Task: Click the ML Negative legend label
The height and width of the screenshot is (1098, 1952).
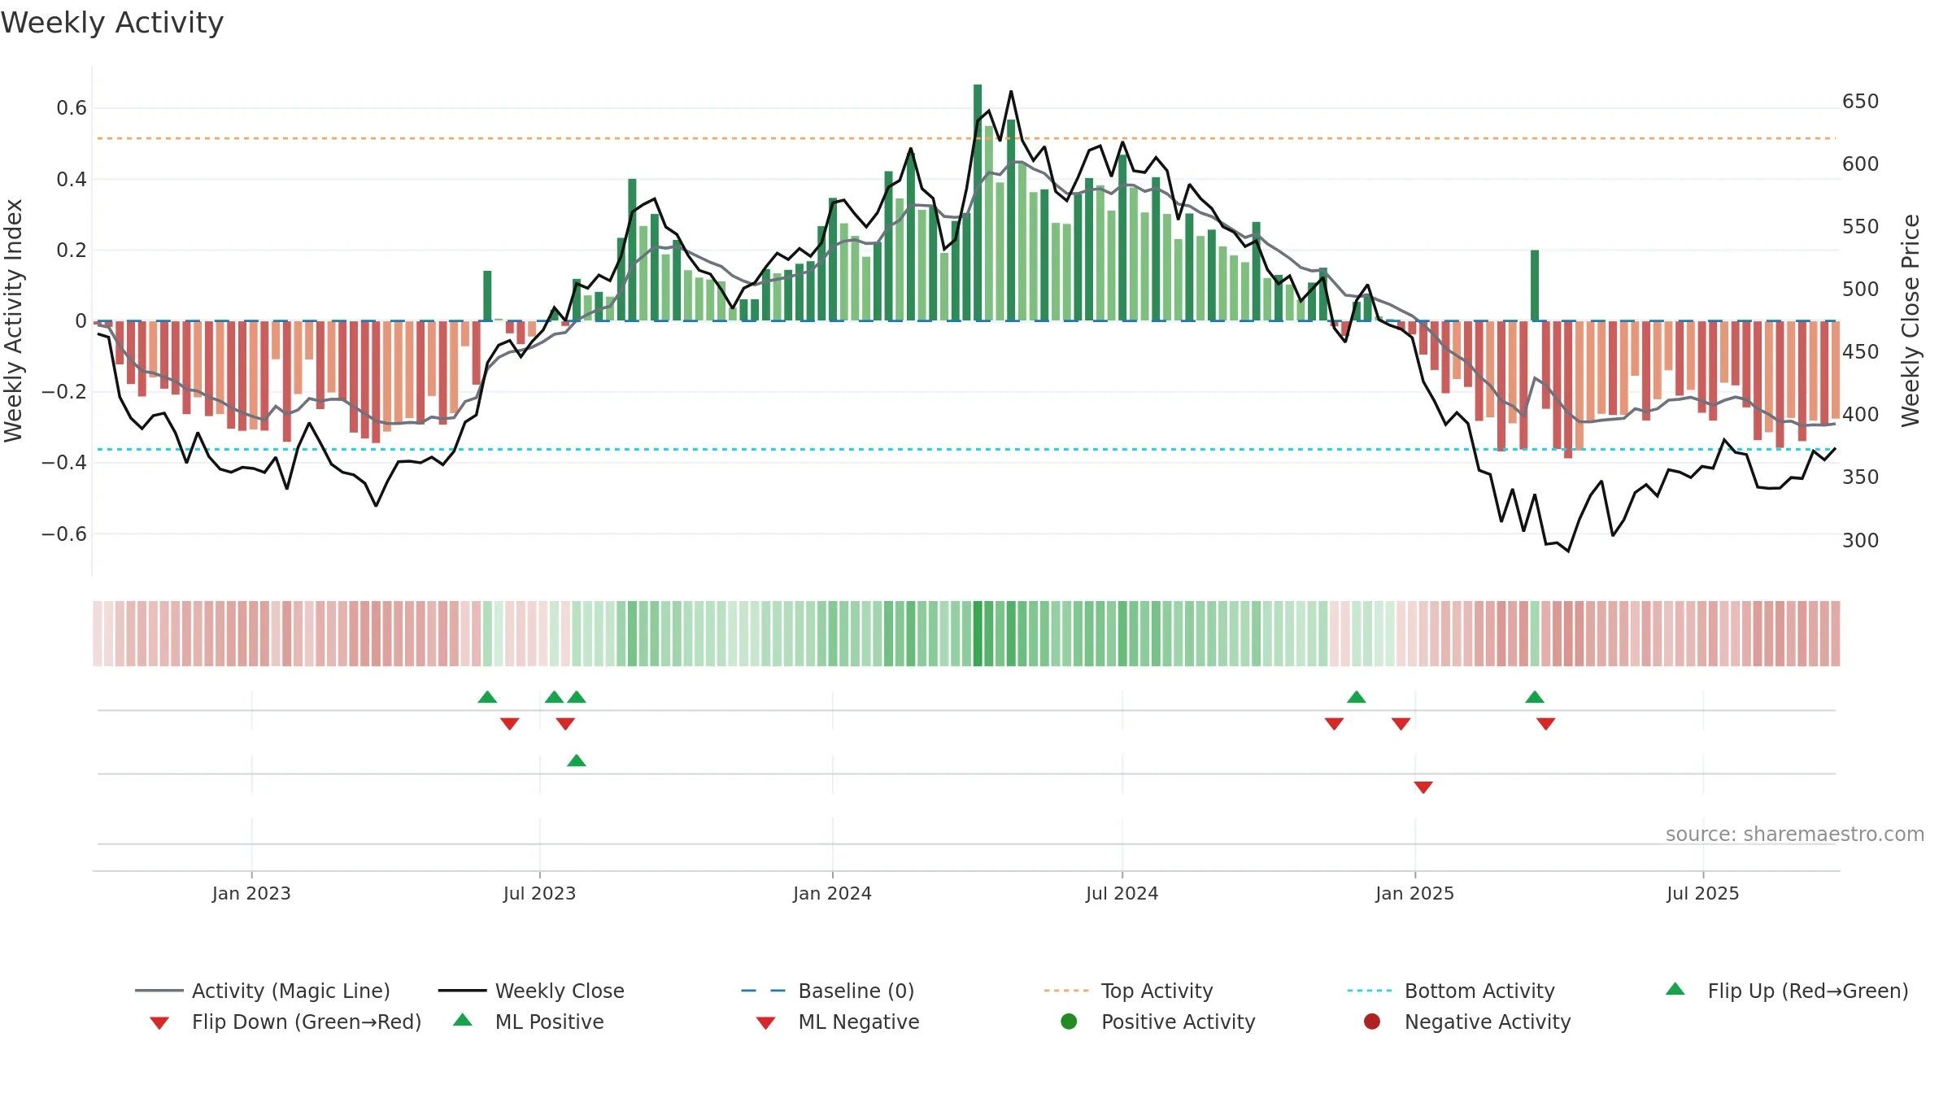Action: [859, 1022]
